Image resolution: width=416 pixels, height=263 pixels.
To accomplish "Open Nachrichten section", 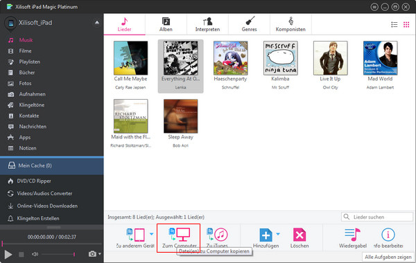I will point(33,127).
